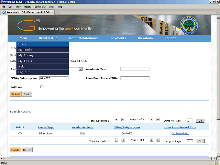Viewport: 220px width, 165px height.
Task: Choose Log Out from Main menu
Action: pos(43,72)
